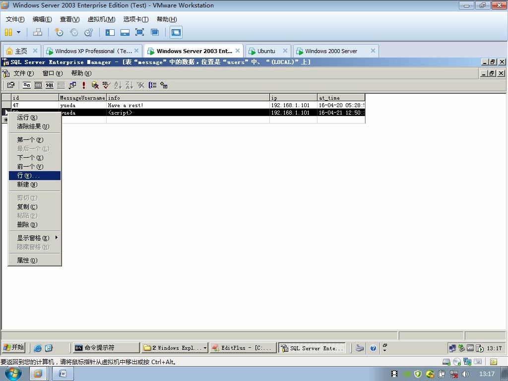This screenshot has height=381, width=508.
Task: Switch to the Ubuntu VM tab
Action: 266,51
